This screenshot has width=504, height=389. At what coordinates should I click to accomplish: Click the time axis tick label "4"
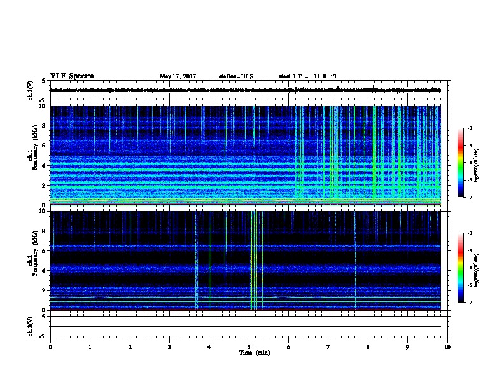[x=209, y=346]
